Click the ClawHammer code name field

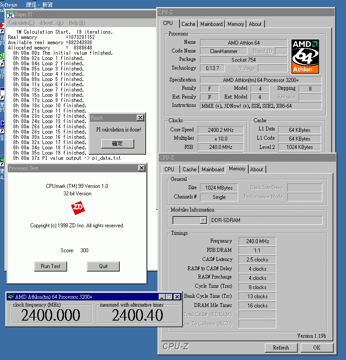(x=224, y=51)
